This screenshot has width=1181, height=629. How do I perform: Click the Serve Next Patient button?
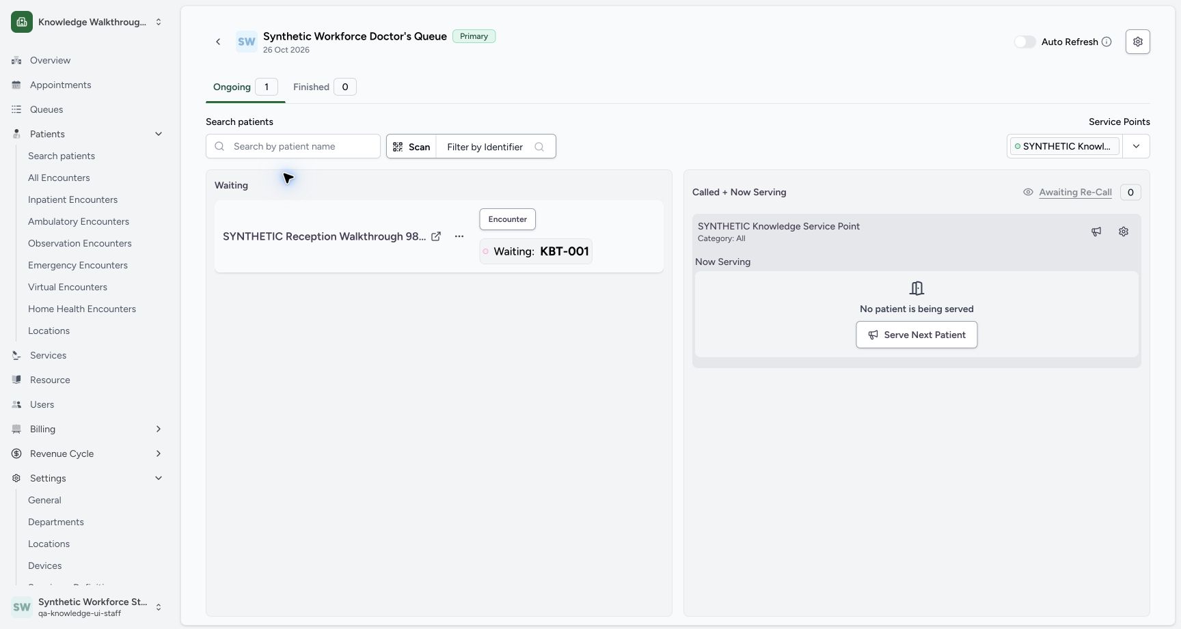917,335
